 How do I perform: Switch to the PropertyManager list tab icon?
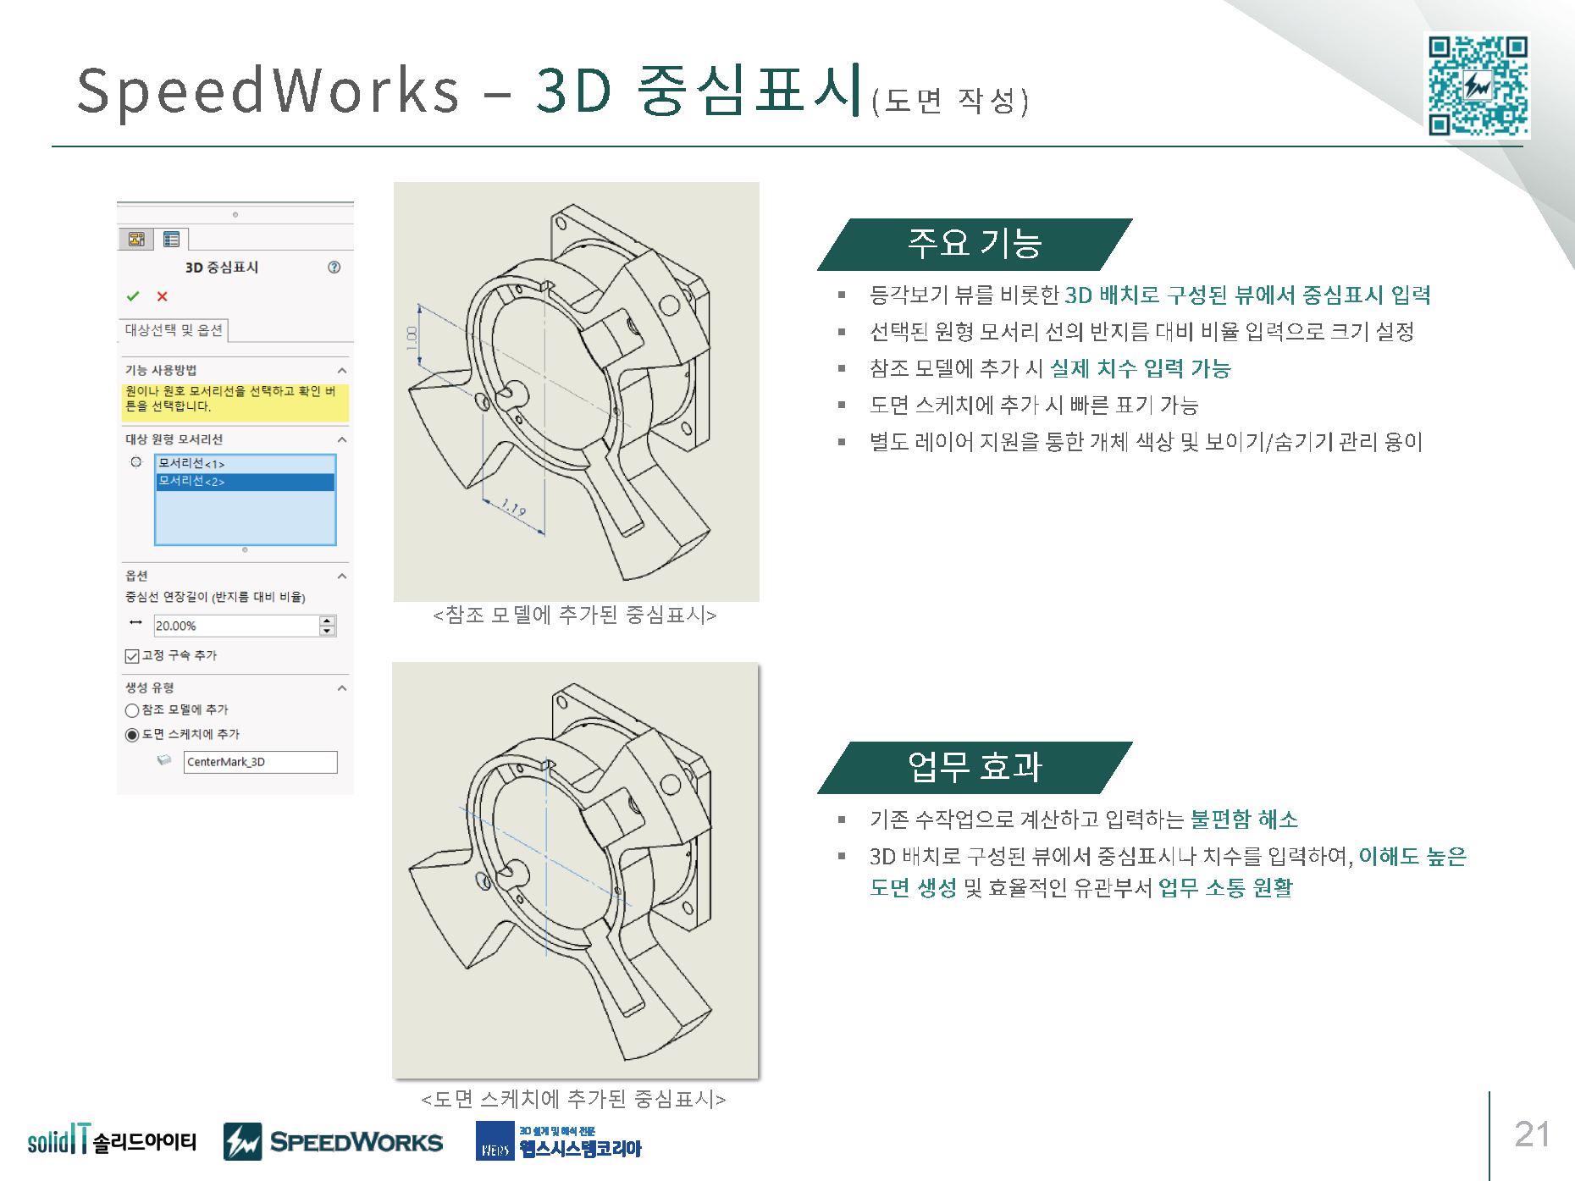[x=172, y=240]
